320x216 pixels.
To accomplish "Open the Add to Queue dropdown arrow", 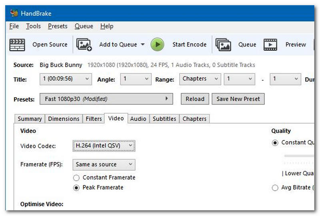I will [143, 44].
